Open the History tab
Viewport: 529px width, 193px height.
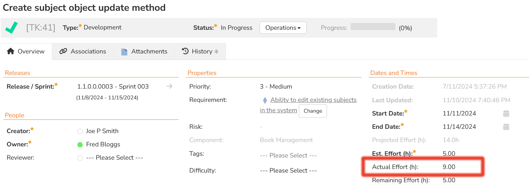click(201, 51)
